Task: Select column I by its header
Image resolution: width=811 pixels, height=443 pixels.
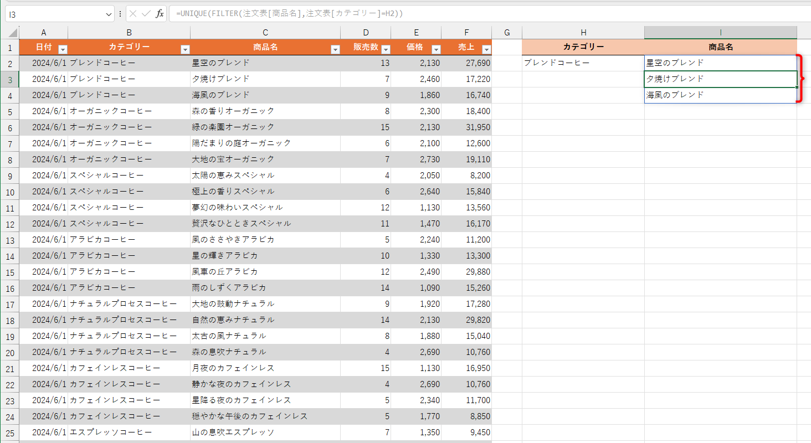Action: 721,33
